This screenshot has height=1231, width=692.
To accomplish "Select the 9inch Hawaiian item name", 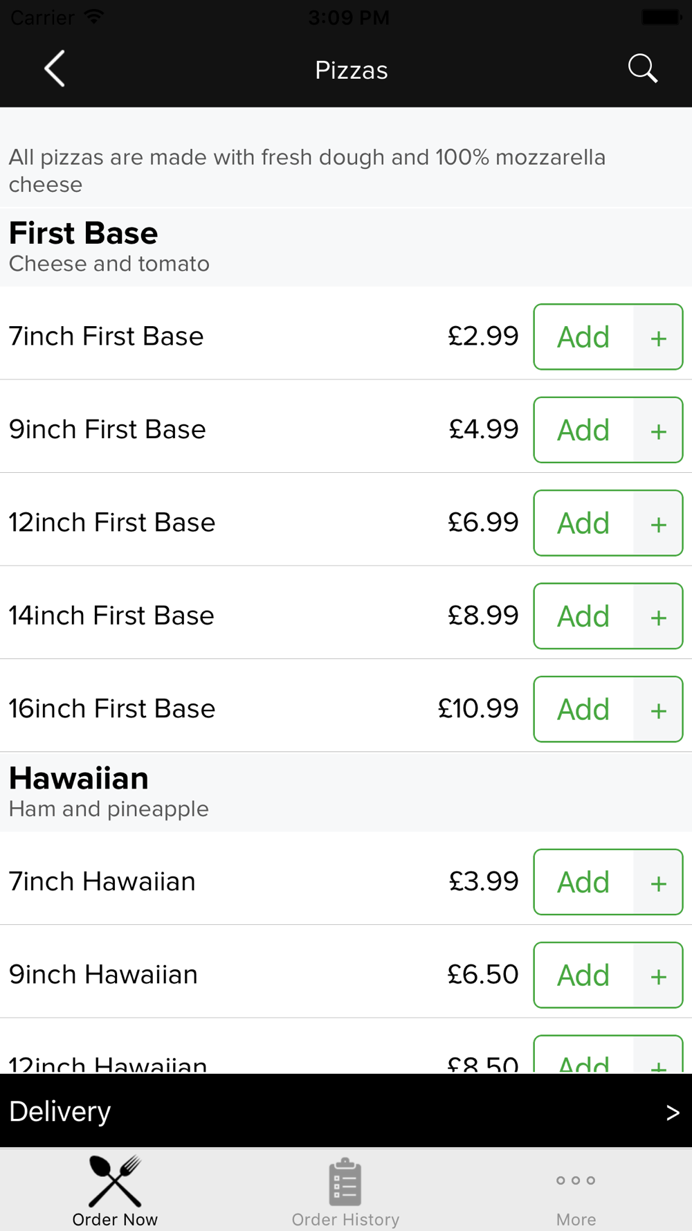I will 103,974.
